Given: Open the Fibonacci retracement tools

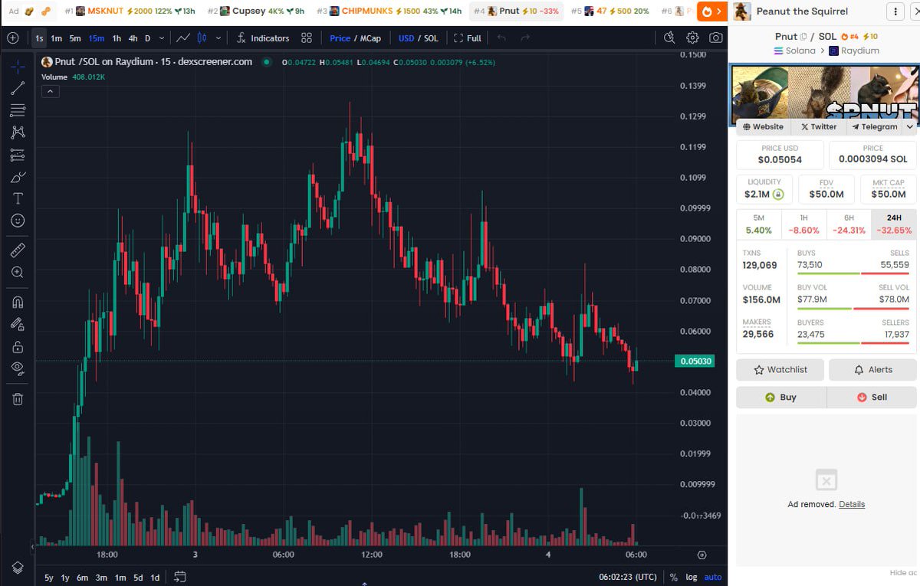Looking at the screenshot, I should 18,110.
